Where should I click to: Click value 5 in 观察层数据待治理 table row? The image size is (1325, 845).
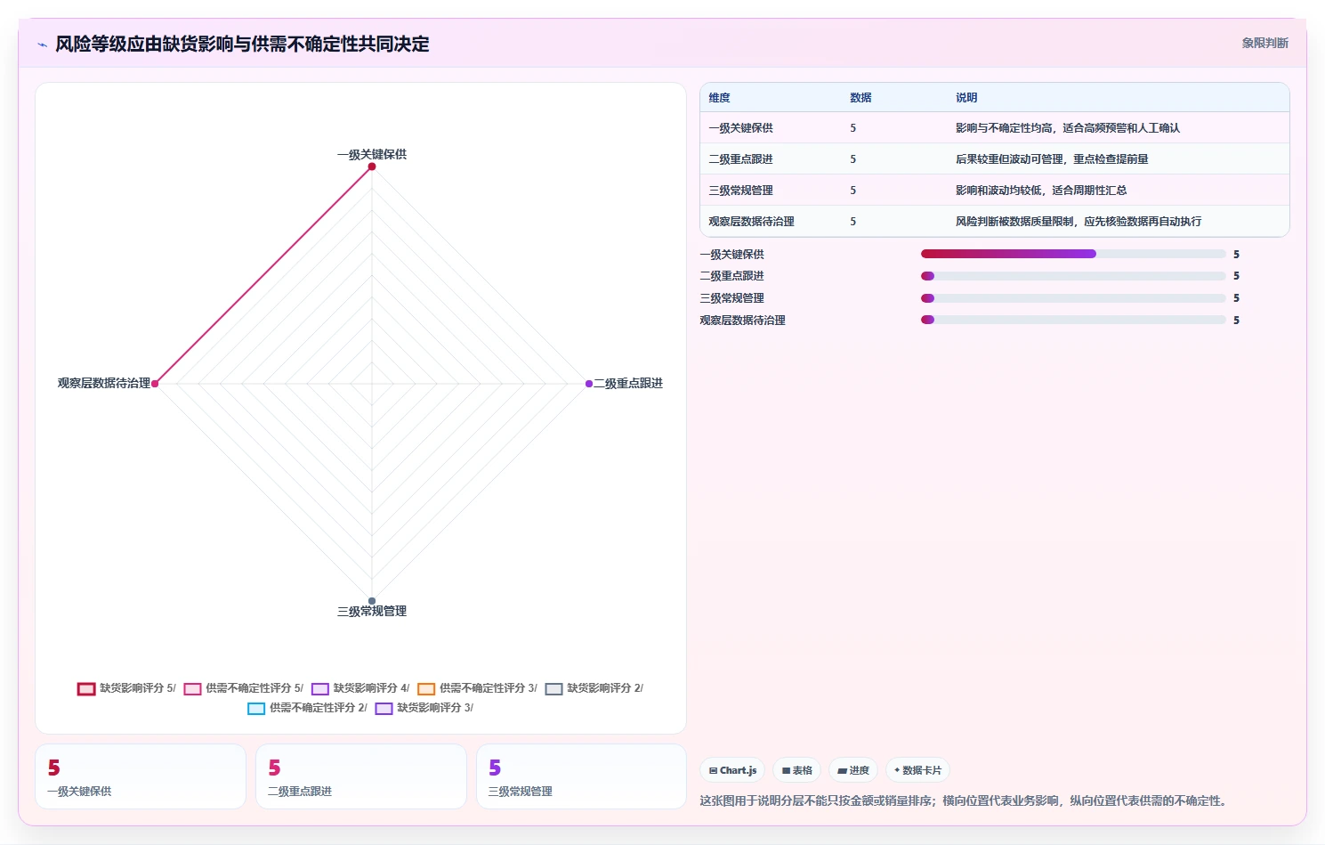(852, 222)
